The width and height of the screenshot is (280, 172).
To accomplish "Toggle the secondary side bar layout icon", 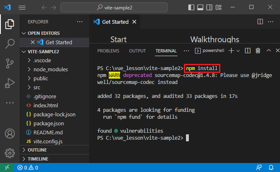I will pos(209,7).
